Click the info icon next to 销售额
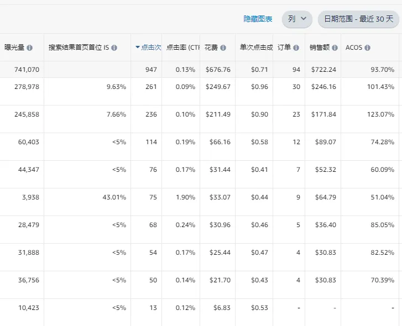 click(335, 48)
